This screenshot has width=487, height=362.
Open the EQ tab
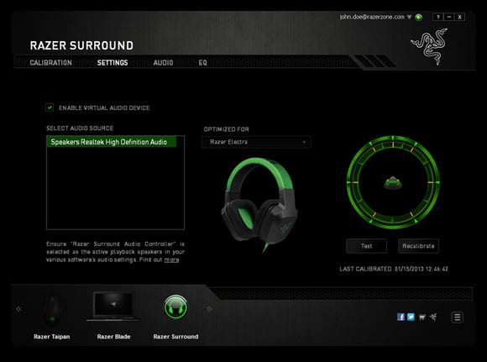point(202,63)
